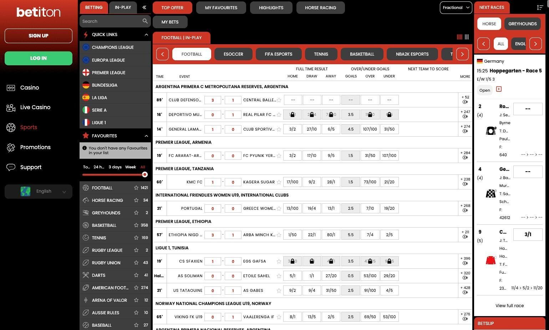View full race link
Viewport: 549px width, 330px height.
pos(509,306)
